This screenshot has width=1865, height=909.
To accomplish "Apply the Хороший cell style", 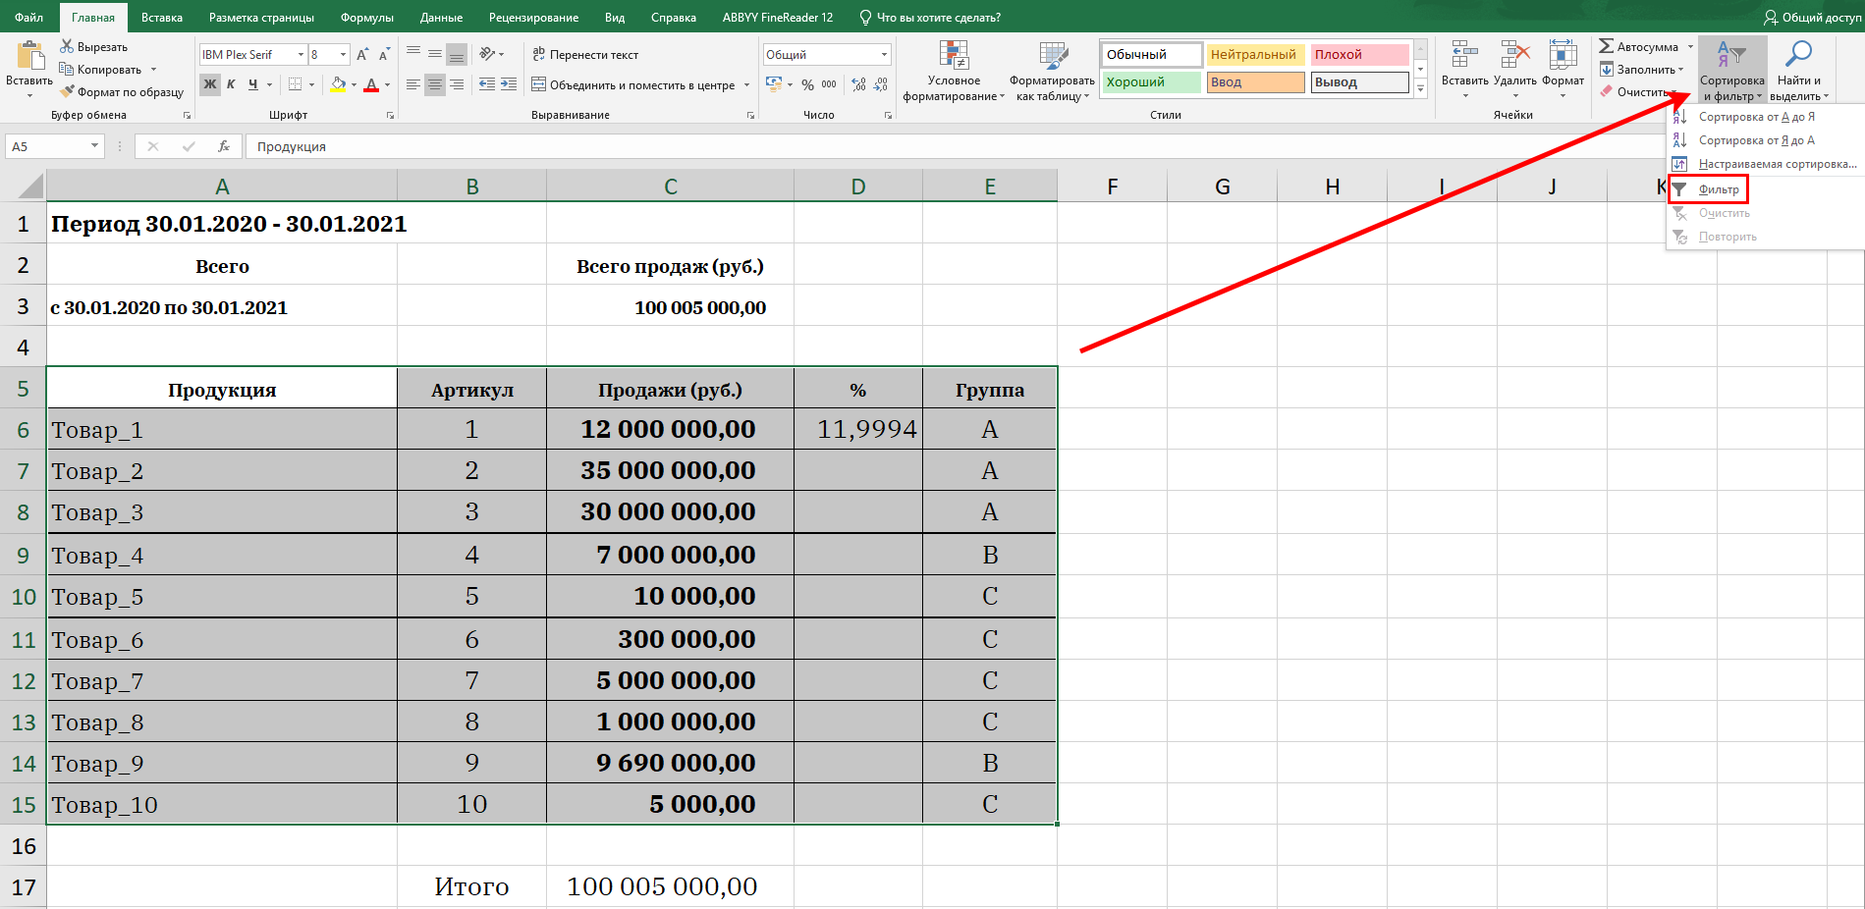I will [1150, 82].
